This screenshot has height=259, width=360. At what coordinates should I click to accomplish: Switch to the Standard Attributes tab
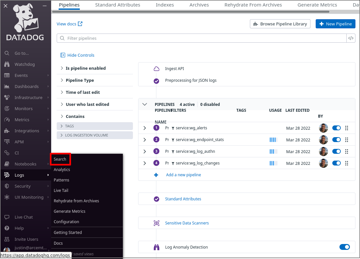tap(118, 5)
